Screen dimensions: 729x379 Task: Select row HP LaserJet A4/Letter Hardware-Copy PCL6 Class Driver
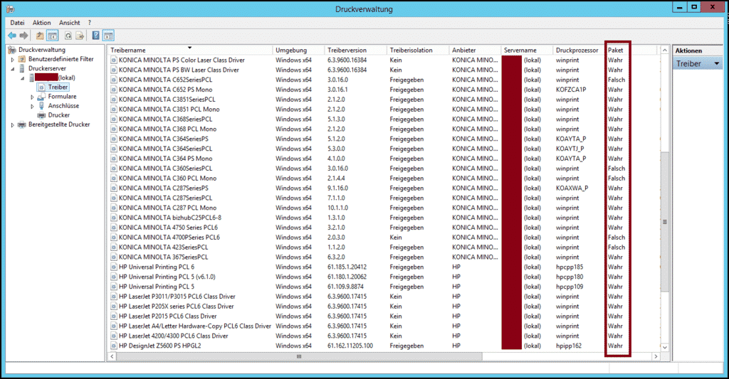click(384, 326)
